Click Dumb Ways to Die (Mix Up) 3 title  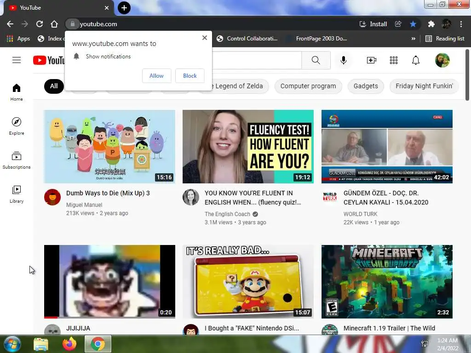click(x=108, y=193)
